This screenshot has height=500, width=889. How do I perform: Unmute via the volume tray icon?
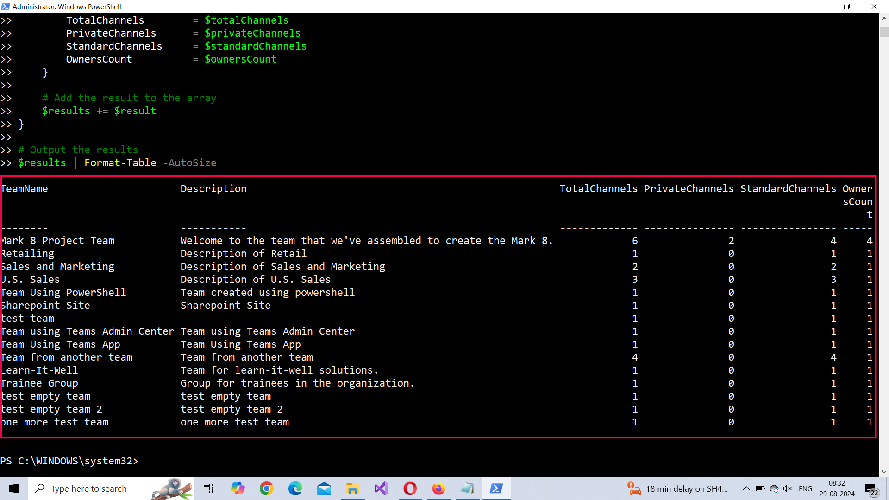click(788, 488)
